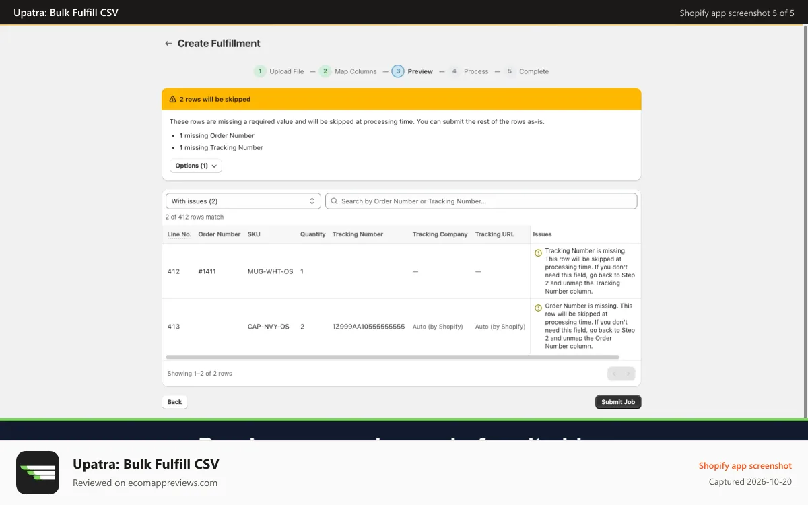Click the Tracking Company column header

[x=440, y=234]
